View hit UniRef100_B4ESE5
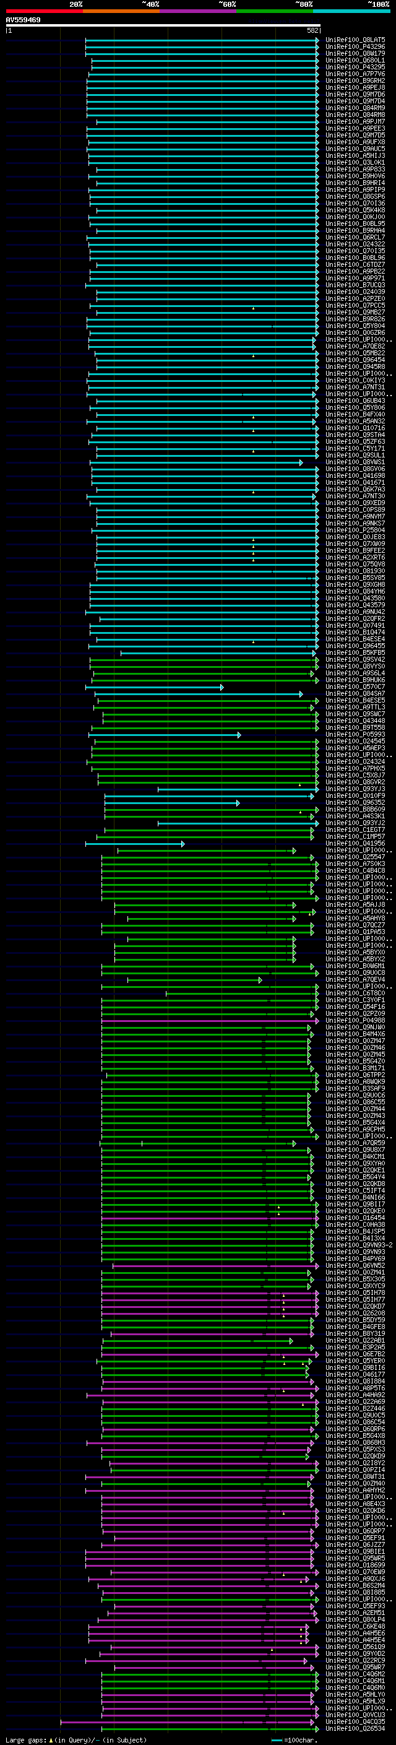This screenshot has height=1745, width=396. pos(355,701)
